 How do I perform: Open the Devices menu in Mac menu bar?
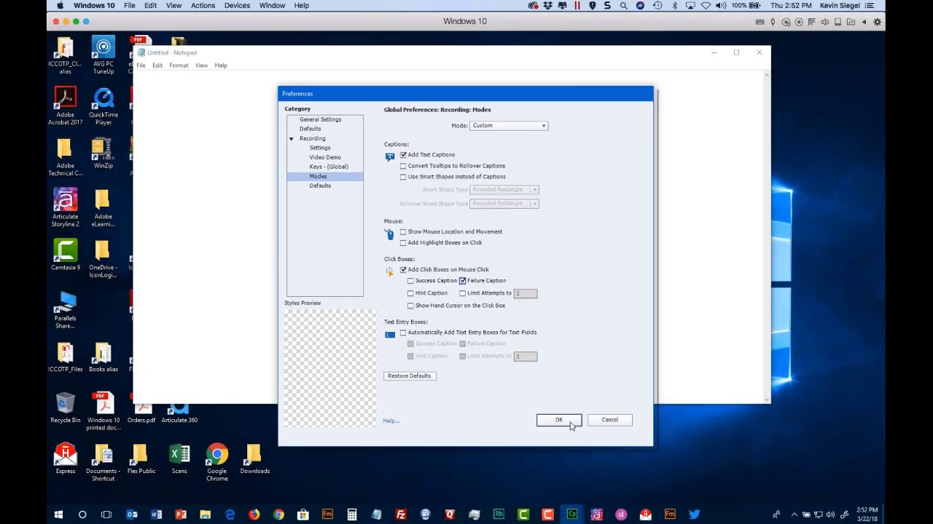pos(237,5)
